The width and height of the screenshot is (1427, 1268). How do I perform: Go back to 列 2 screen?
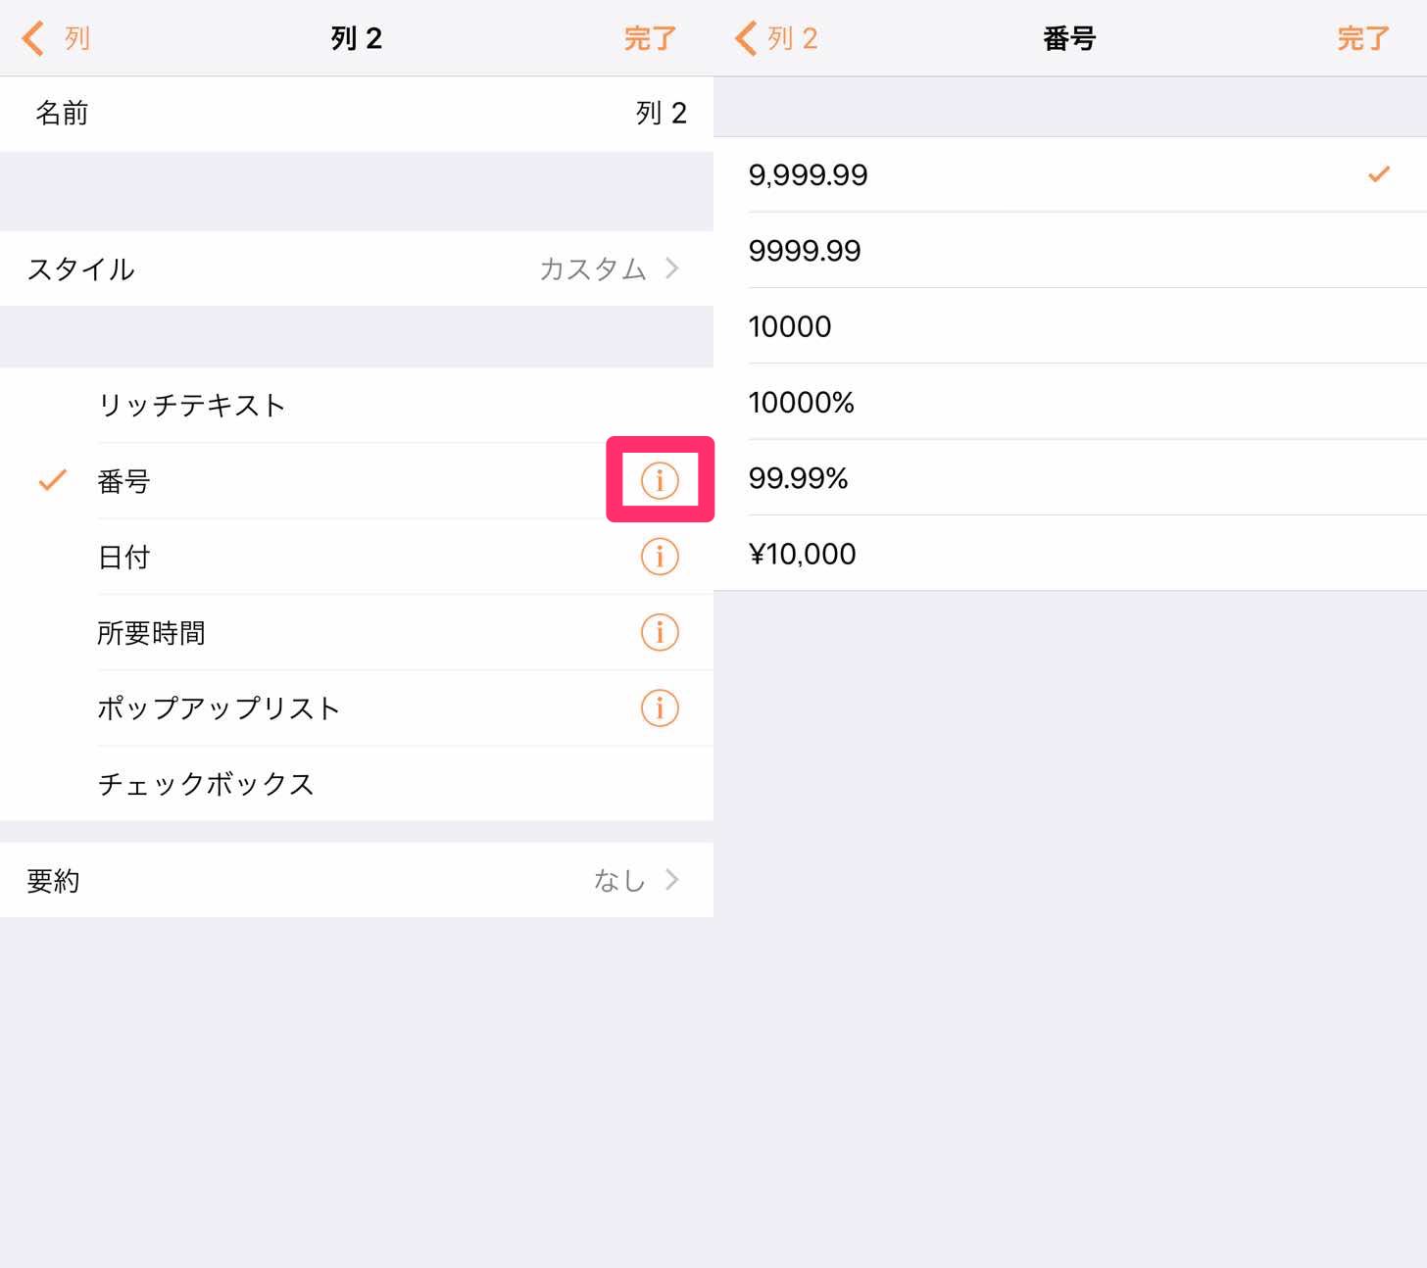click(776, 38)
